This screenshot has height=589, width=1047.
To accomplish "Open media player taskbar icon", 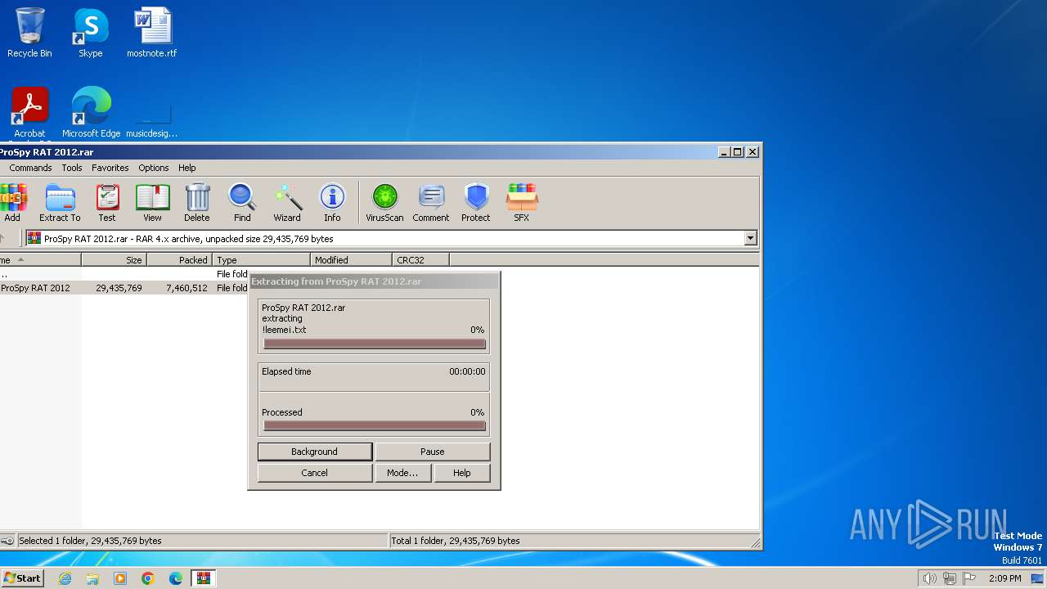I will [120, 578].
